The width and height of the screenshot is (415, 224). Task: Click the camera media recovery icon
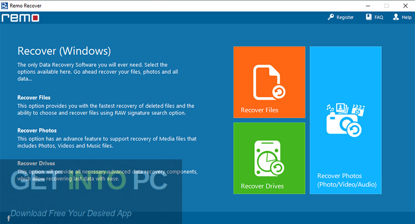[345, 120]
